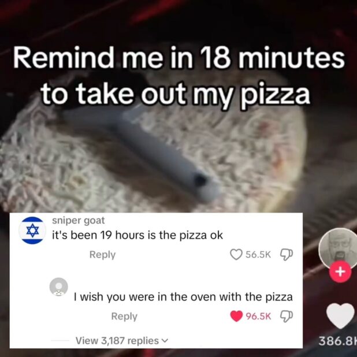
Task: Reply to 'I wish you were in the oven'
Action: pyautogui.click(x=124, y=316)
